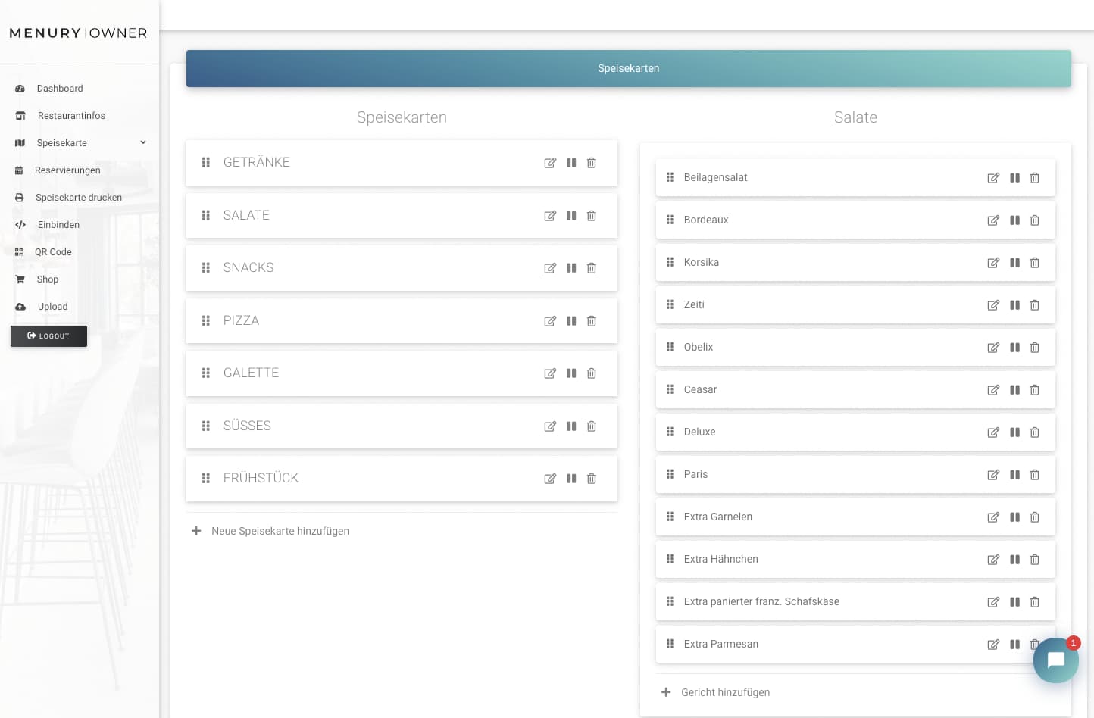Viewport: 1094px width, 718px height.
Task: Open Reservierungen in the sidebar
Action: point(67,170)
